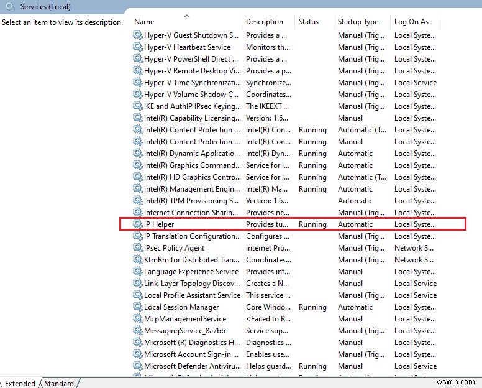The image size is (482, 388).
Task: Click the gear icon of Hyper-V Guest Shutdown
Action: pyautogui.click(x=138, y=35)
